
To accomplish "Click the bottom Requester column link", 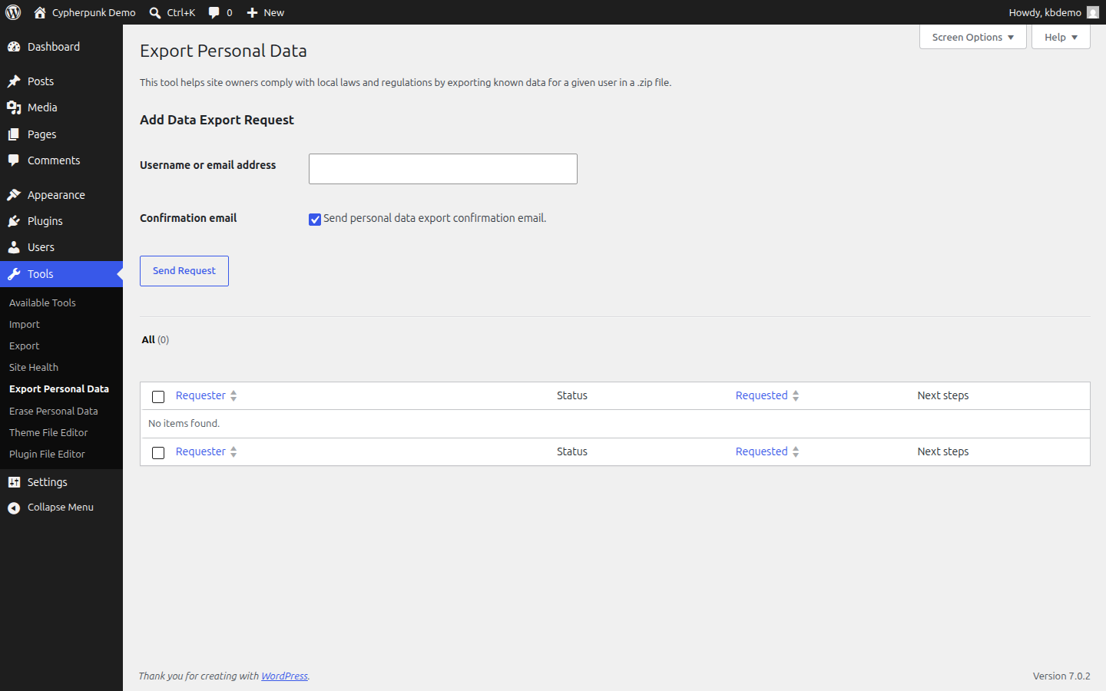I will [x=200, y=451].
